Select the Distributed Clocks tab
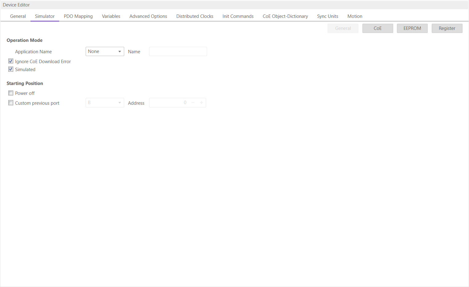The image size is (469, 287). point(194,16)
